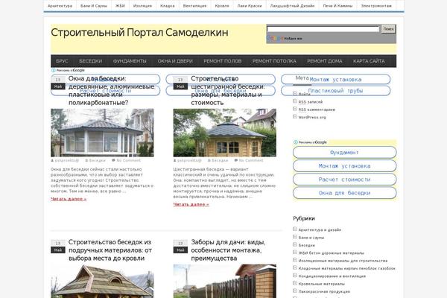Image resolution: width=447 pixels, height=298 pixels.
Task: Click the author icon under the Окна для беседки post
Action: (x=52, y=161)
